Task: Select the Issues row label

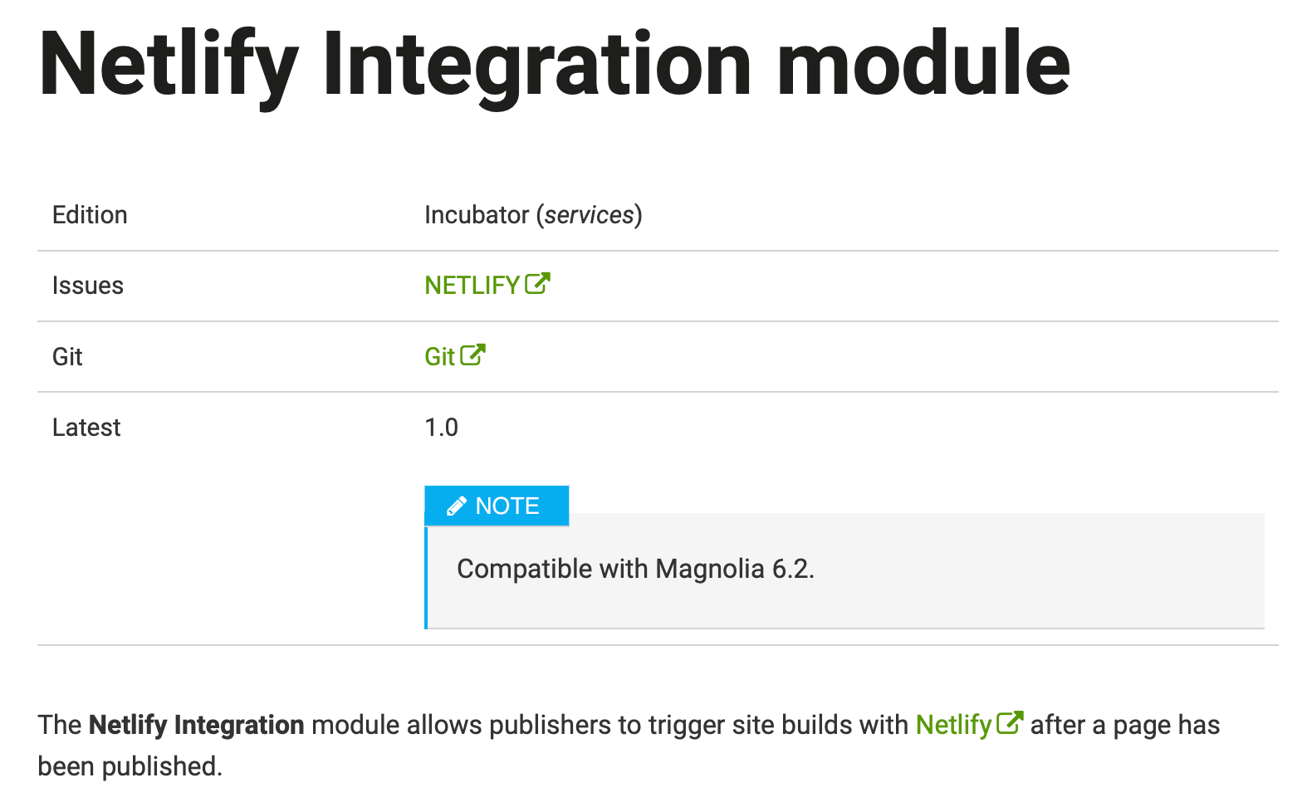Action: click(x=88, y=286)
